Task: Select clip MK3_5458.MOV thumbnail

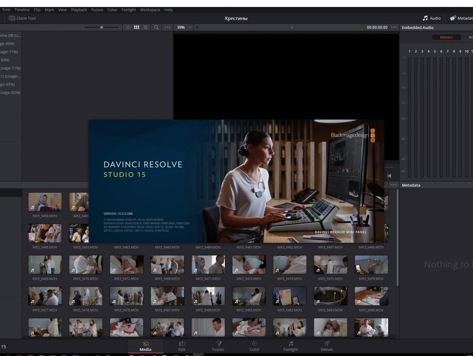Action: 45,233
